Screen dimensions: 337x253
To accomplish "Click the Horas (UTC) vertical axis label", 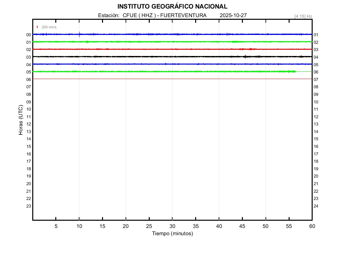I will pyautogui.click(x=21, y=120).
